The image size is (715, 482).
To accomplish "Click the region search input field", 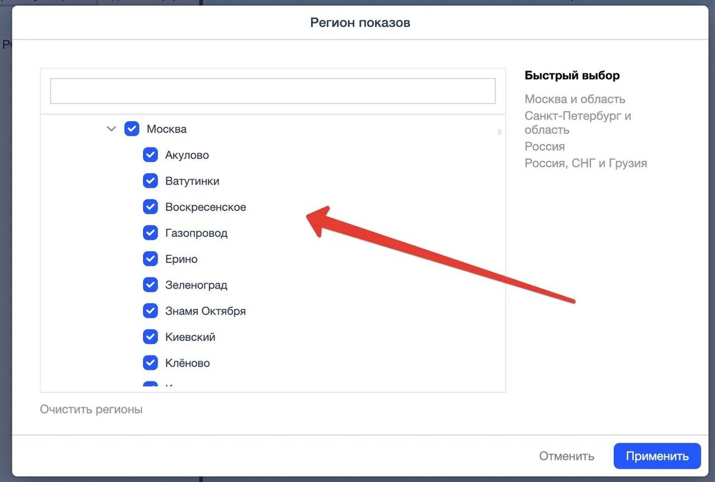I will click(273, 91).
